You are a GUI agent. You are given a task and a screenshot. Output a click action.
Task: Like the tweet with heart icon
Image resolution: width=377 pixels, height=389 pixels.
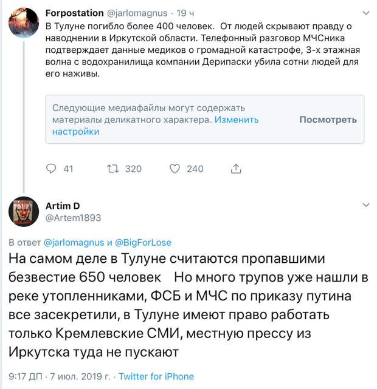click(175, 169)
